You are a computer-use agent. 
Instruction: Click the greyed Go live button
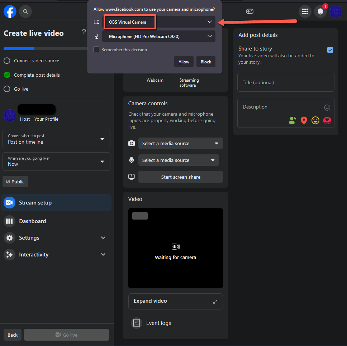coord(66,335)
